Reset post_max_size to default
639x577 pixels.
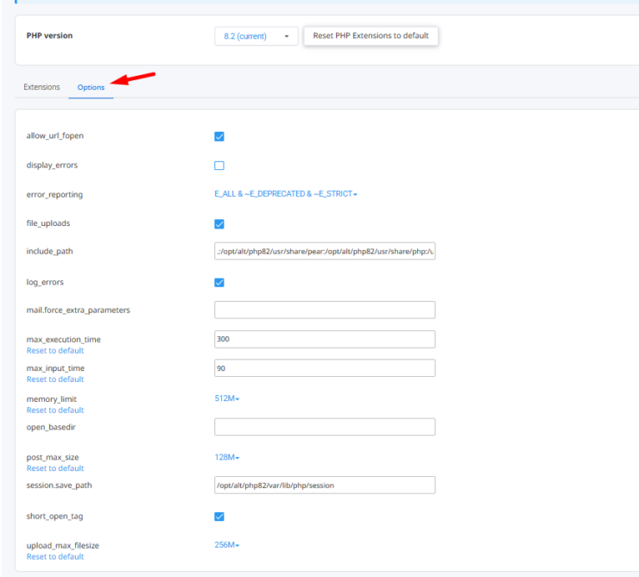tap(55, 468)
